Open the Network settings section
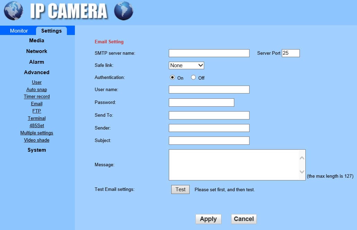 [x=37, y=51]
